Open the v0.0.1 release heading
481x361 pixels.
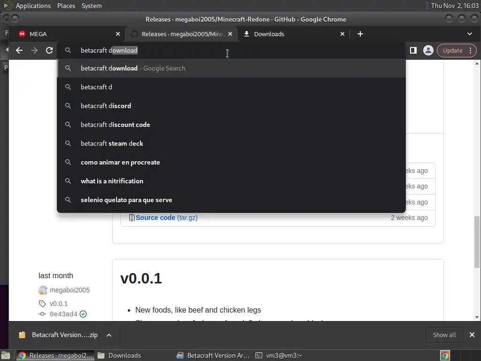pyautogui.click(x=141, y=278)
